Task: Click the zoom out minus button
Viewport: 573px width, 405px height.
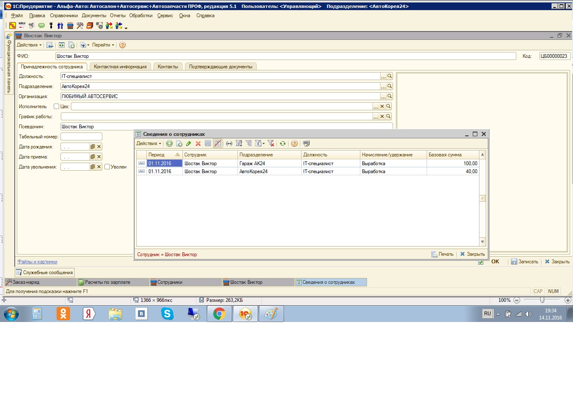Action: 517,300
